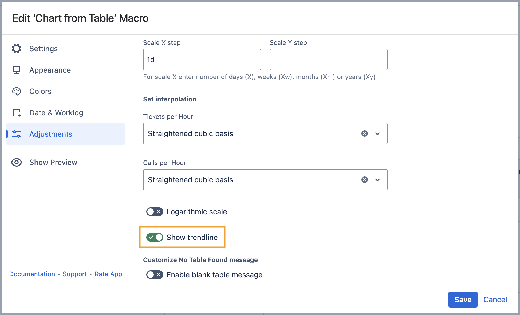Enable the blank table message toggle
The width and height of the screenshot is (520, 315).
155,275
